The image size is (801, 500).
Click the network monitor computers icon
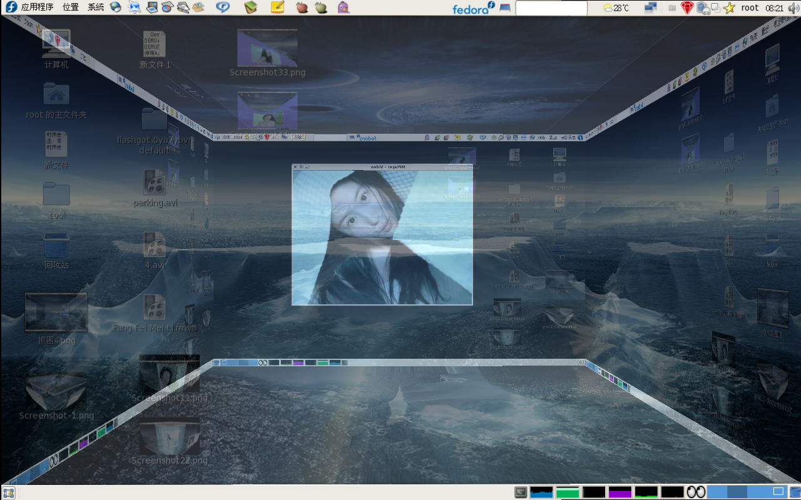coord(651,8)
